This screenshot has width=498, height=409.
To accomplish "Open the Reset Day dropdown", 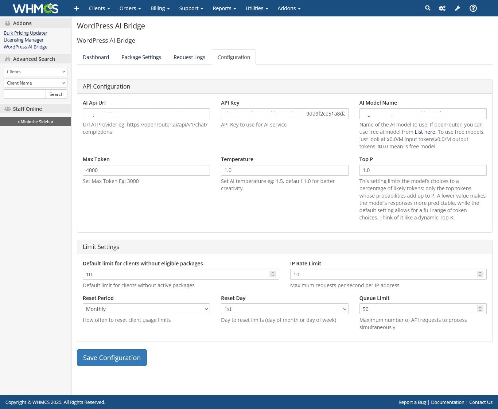I will click(284, 309).
